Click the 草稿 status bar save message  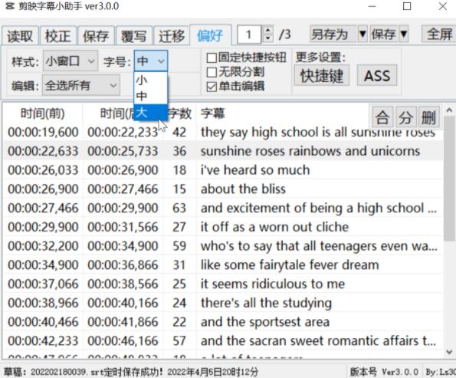pos(131,372)
